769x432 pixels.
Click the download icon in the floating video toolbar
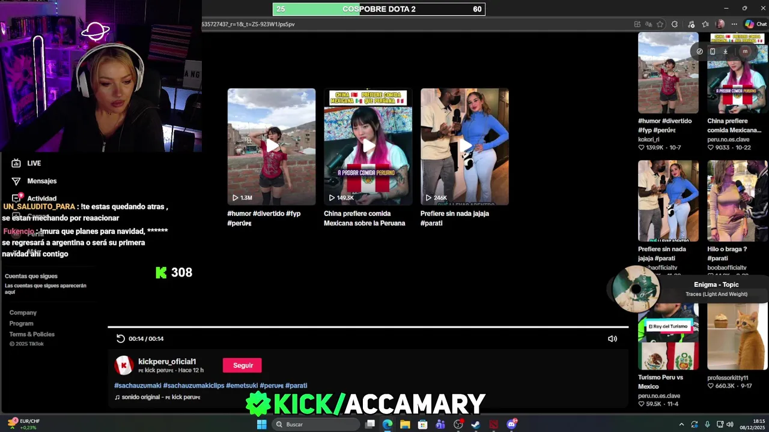[725, 51]
